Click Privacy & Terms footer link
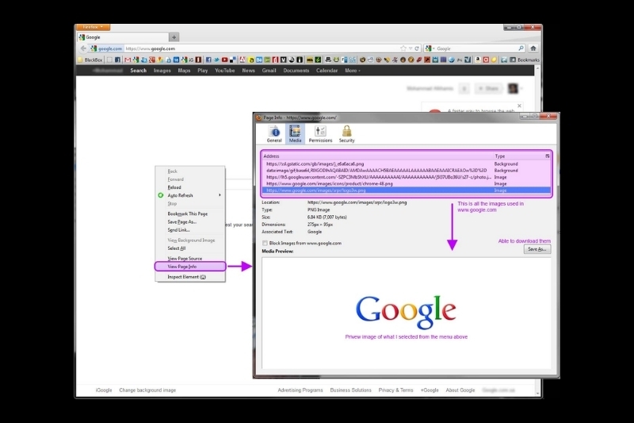Image resolution: width=634 pixels, height=423 pixels. (395, 390)
